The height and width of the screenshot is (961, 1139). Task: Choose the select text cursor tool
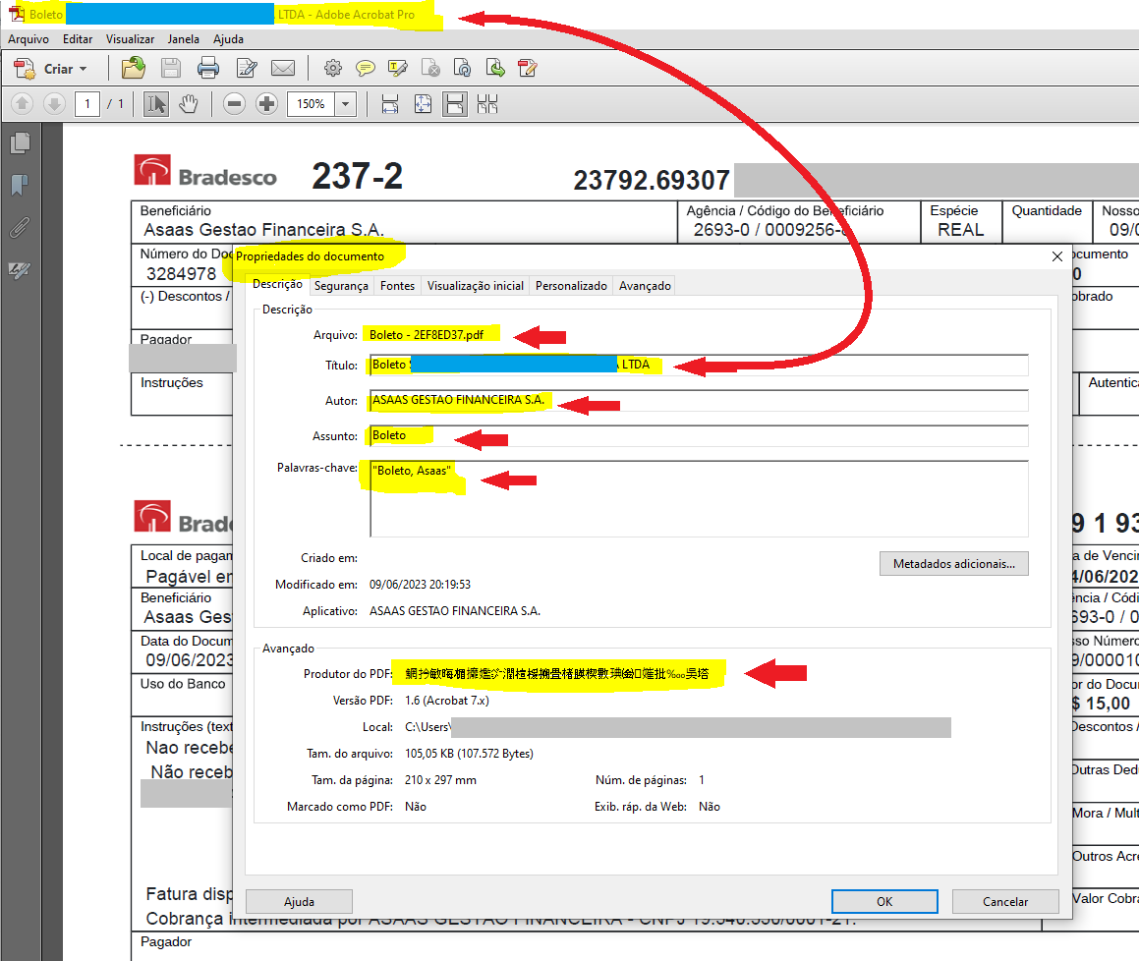(156, 104)
